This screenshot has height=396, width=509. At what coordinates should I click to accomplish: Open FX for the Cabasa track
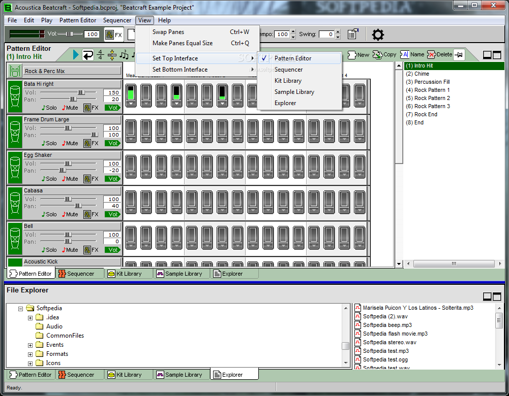click(91, 215)
